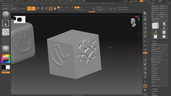This screenshot has height=96, width=171.
Task: Expand the Modify Topology subsection
Action: pyautogui.click(x=156, y=79)
